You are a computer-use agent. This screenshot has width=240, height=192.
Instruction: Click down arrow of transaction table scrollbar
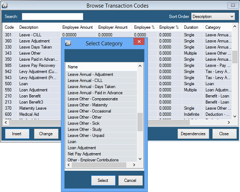pos(235,116)
